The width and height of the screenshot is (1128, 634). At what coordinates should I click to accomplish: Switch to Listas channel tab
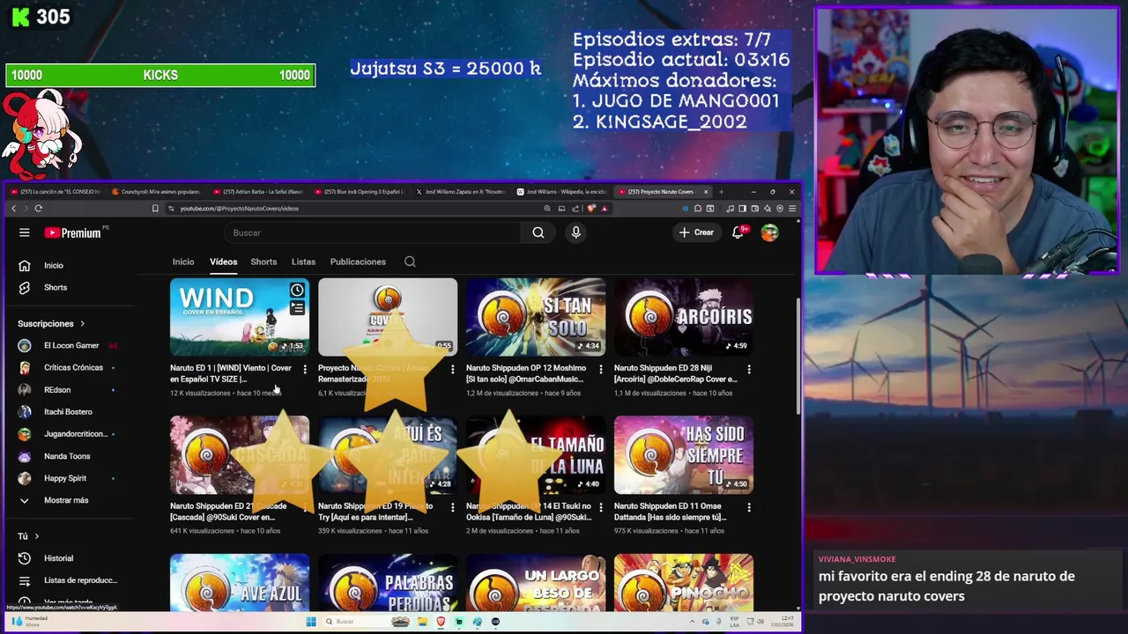[303, 262]
